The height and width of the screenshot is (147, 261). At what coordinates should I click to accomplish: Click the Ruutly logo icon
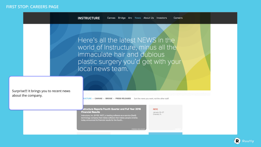[237, 141]
